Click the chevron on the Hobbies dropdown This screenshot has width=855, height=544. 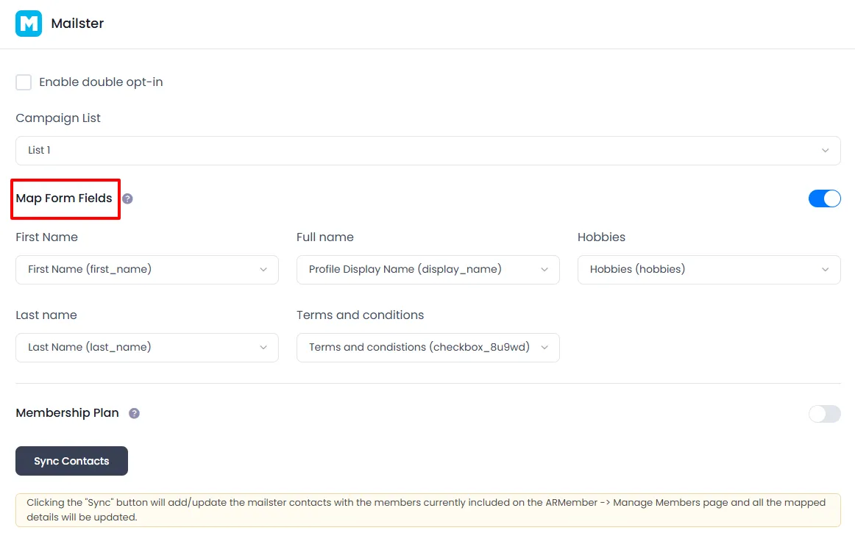point(825,270)
